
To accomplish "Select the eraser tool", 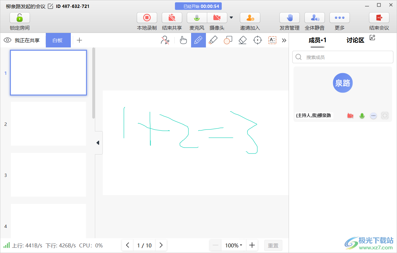I will pyautogui.click(x=242, y=40).
